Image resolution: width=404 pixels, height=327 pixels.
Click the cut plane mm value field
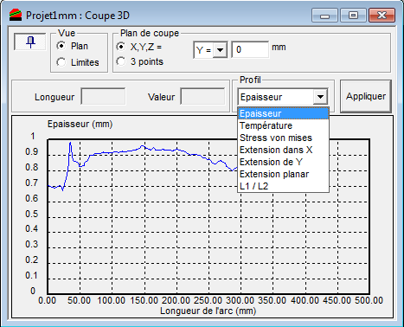click(250, 49)
